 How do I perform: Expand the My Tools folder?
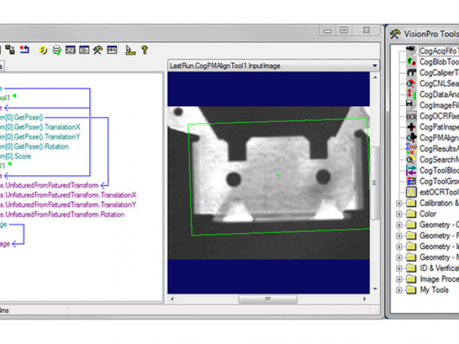click(x=399, y=290)
